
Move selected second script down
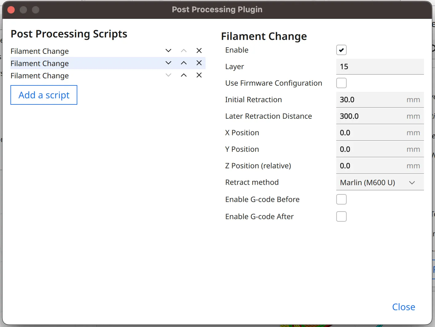[168, 63]
